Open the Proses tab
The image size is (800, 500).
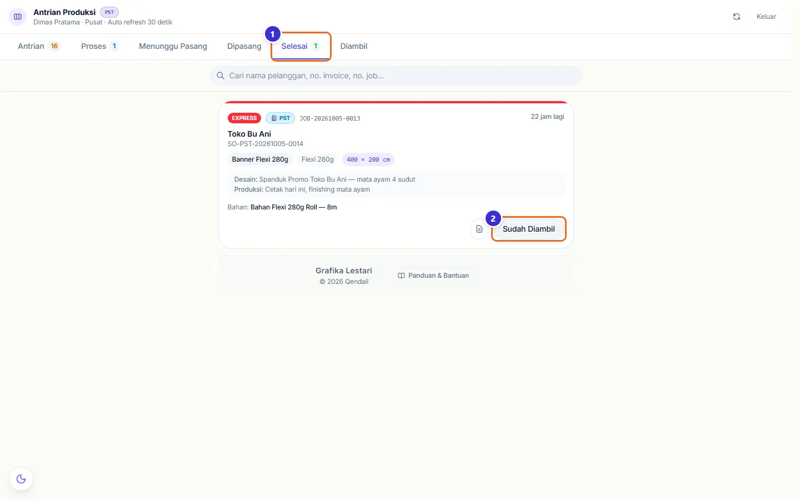click(99, 46)
